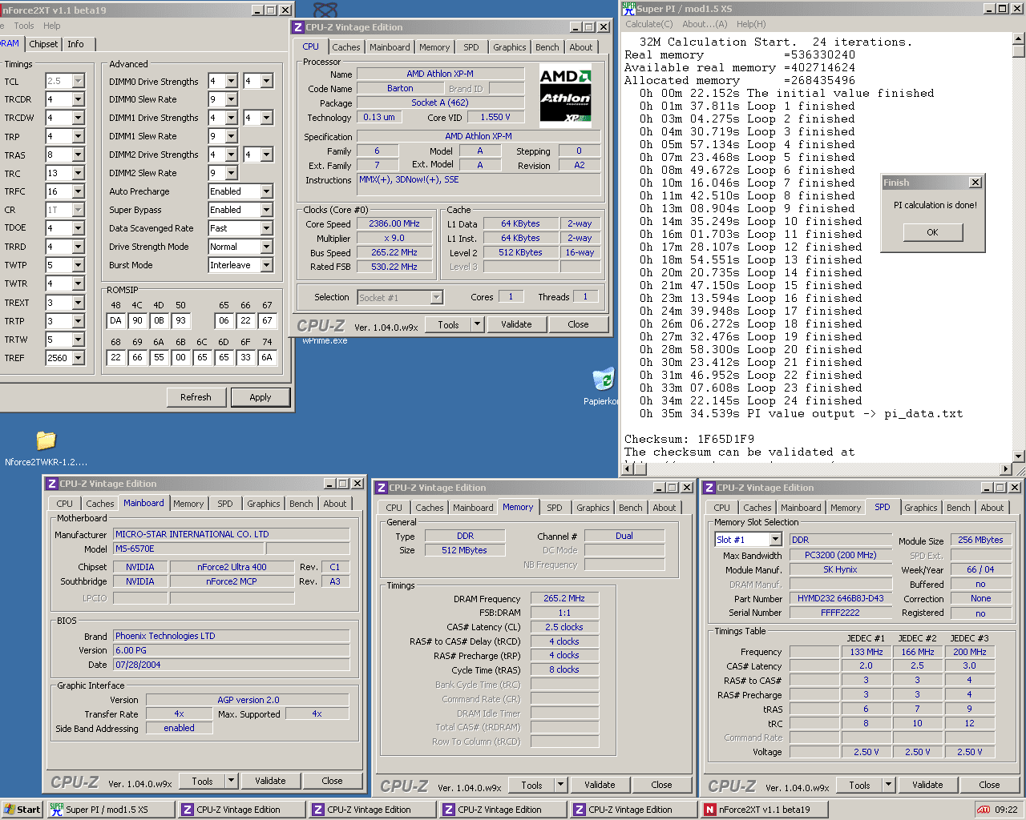This screenshot has height=820, width=1026.
Task: Click the Core Speed 2386.00 MHz value
Action: click(394, 223)
